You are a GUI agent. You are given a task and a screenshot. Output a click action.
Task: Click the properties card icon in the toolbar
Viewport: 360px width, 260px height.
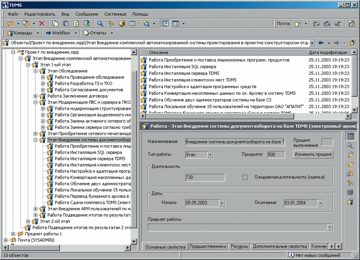(133, 23)
